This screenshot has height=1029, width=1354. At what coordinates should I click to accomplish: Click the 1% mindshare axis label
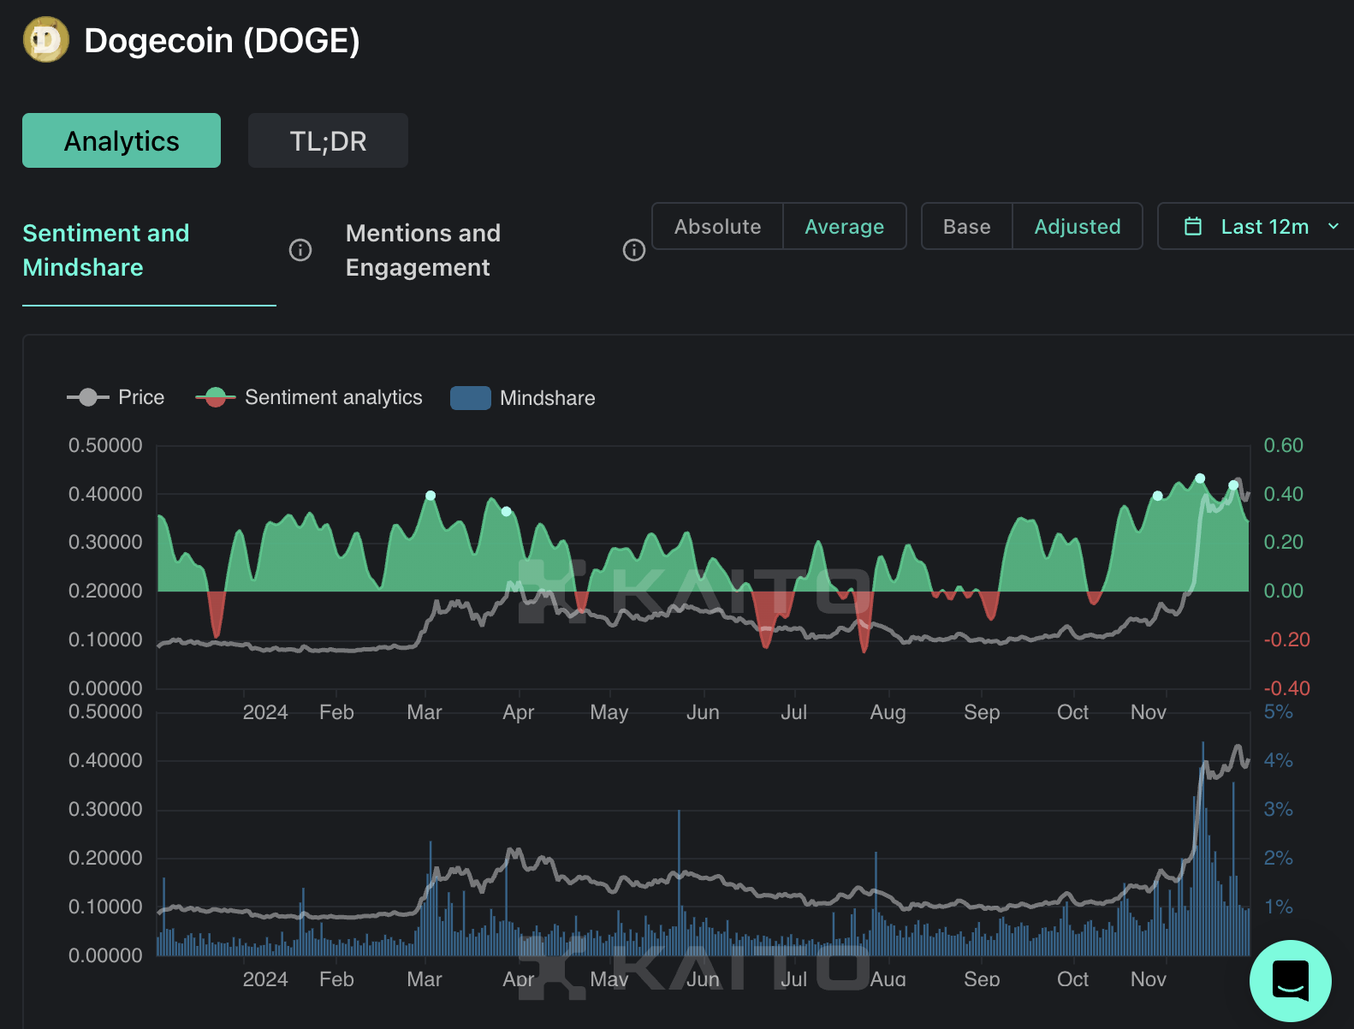pos(1278,907)
